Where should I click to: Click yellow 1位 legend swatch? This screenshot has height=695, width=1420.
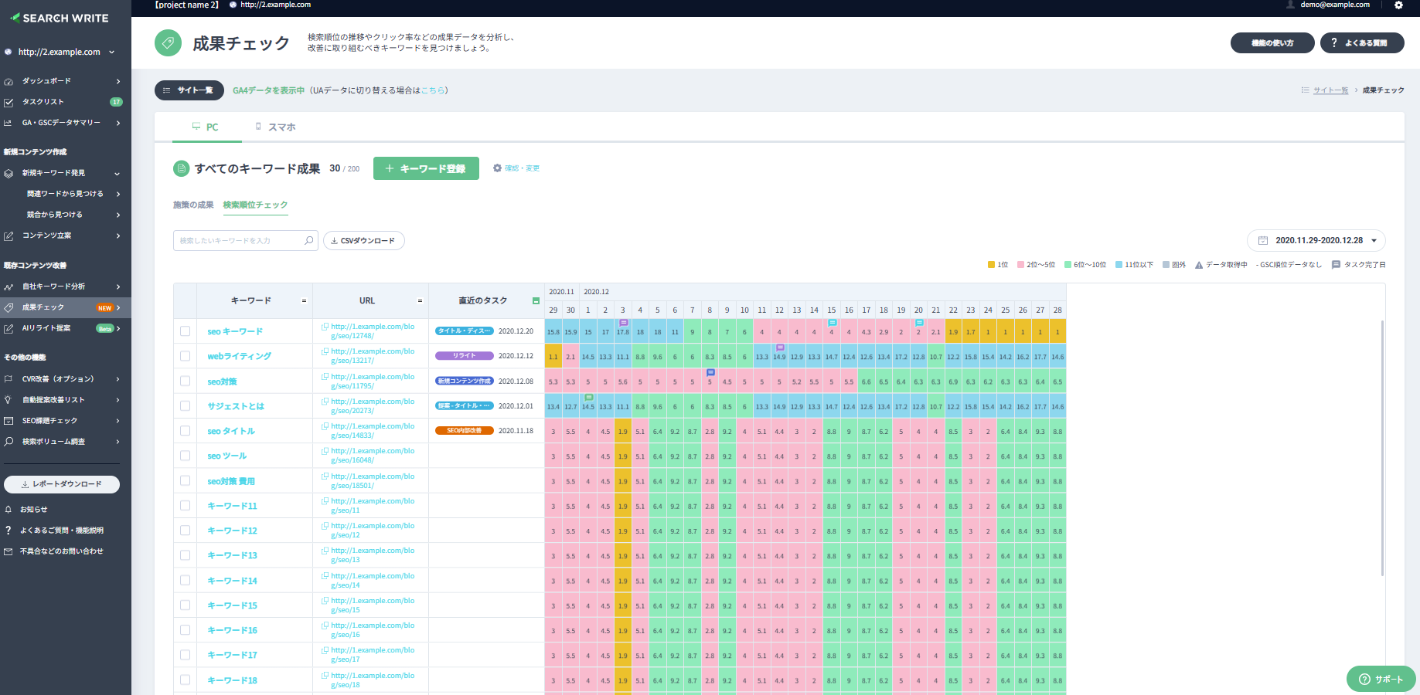(x=991, y=265)
